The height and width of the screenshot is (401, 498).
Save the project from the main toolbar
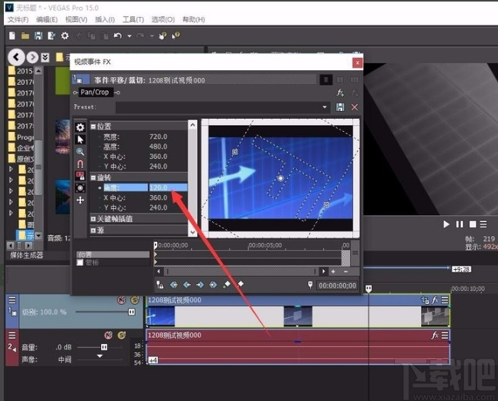(38, 35)
